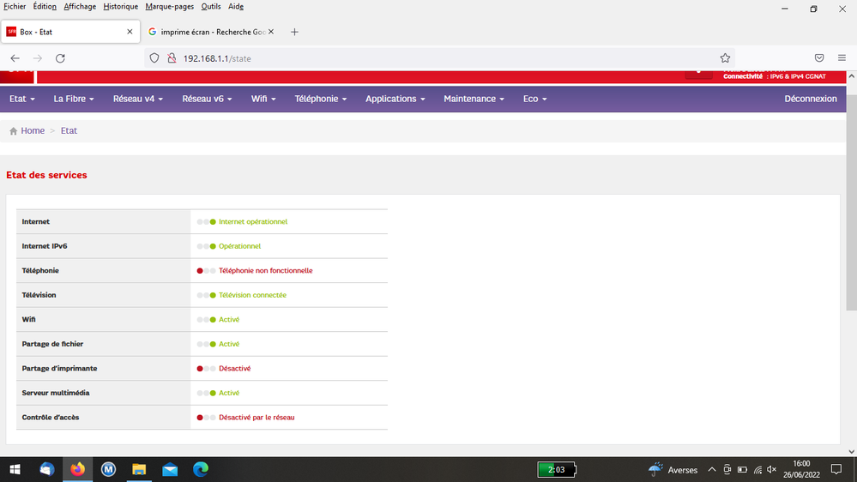
Task: Switch to the imprime écran Google tab
Action: 210,32
